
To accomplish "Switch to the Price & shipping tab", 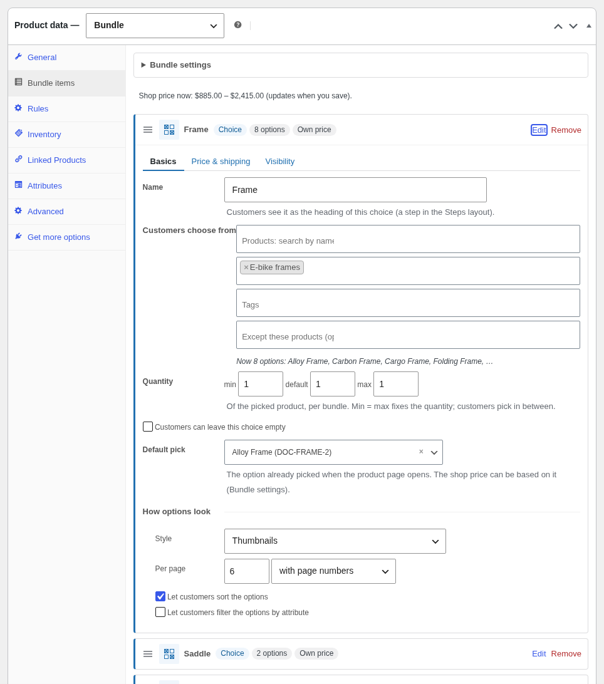I will 221,162.
